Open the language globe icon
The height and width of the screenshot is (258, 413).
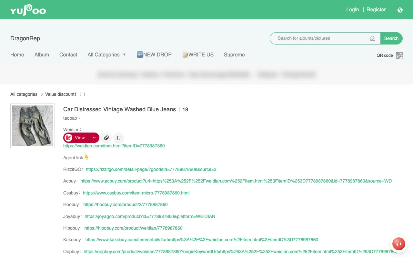(x=400, y=10)
